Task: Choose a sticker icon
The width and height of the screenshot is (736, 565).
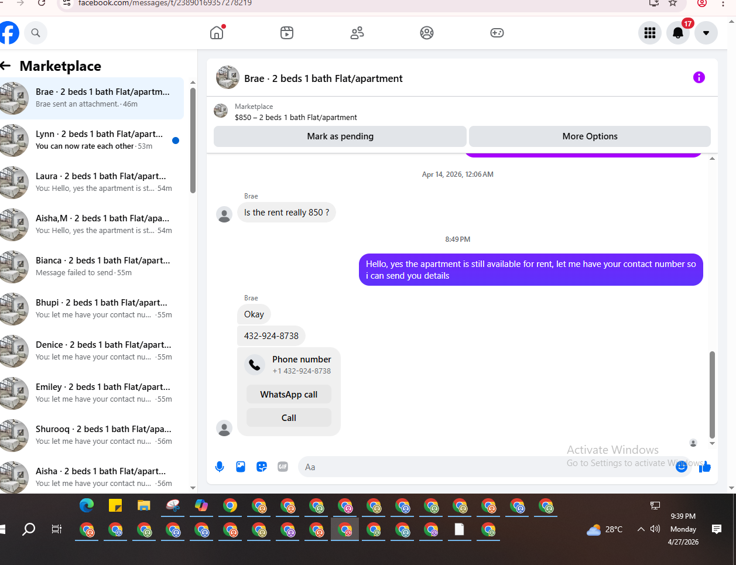Action: [x=262, y=467]
